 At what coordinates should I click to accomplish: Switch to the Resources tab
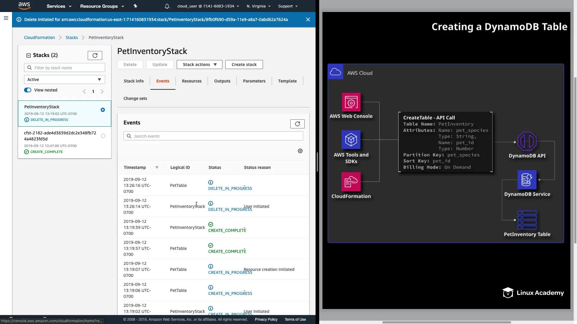point(191,81)
